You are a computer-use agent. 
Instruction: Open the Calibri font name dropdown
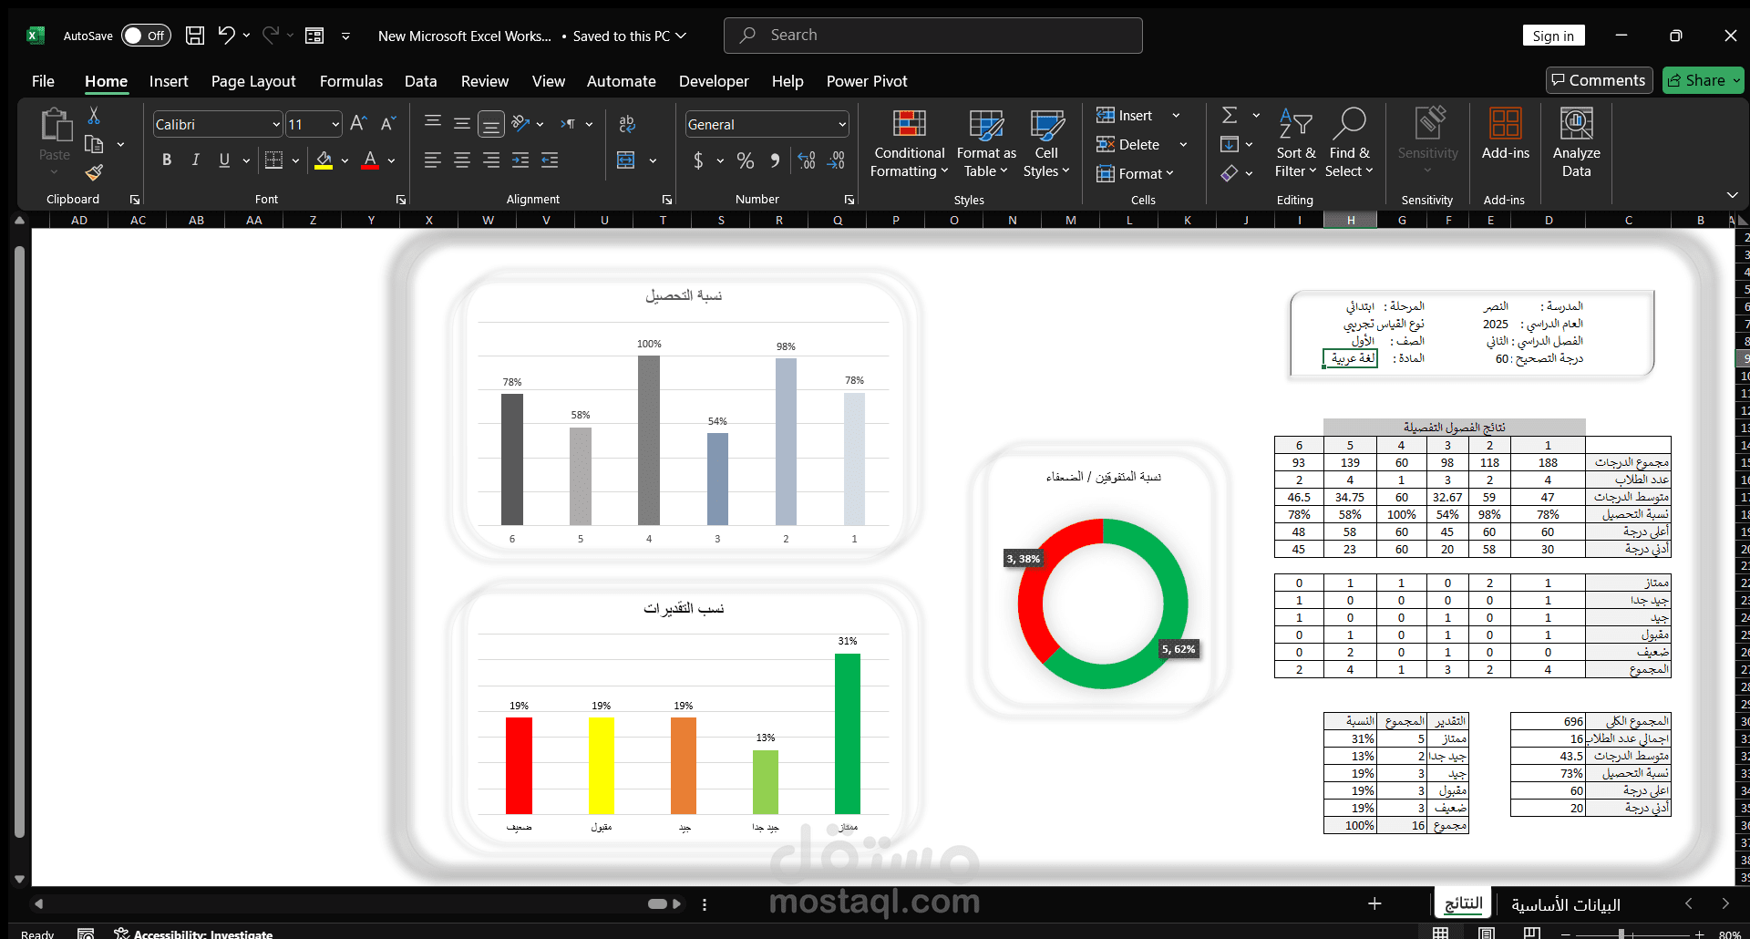275,125
